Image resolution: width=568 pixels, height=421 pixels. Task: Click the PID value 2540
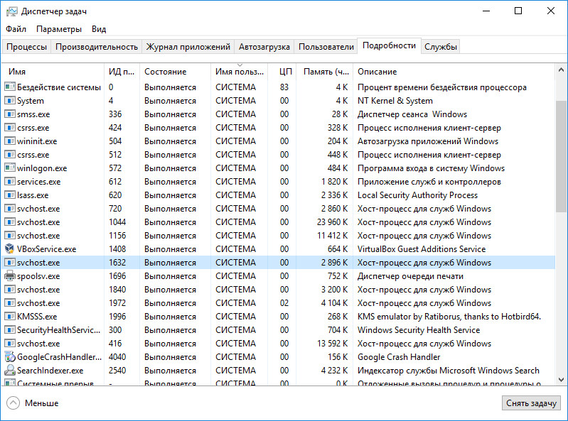tap(117, 371)
